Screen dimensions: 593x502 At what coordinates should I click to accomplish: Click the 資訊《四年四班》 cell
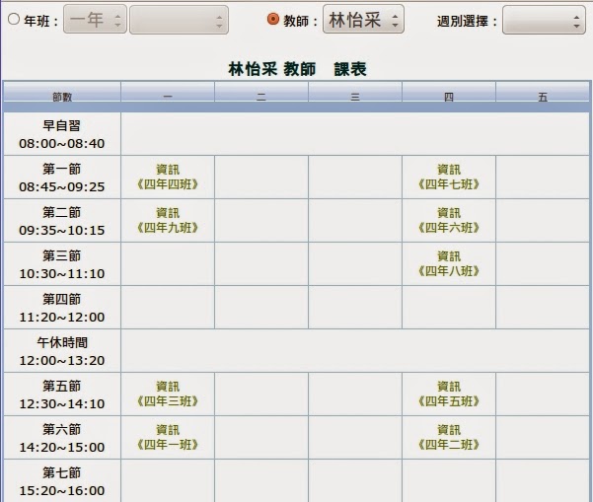coord(168,178)
